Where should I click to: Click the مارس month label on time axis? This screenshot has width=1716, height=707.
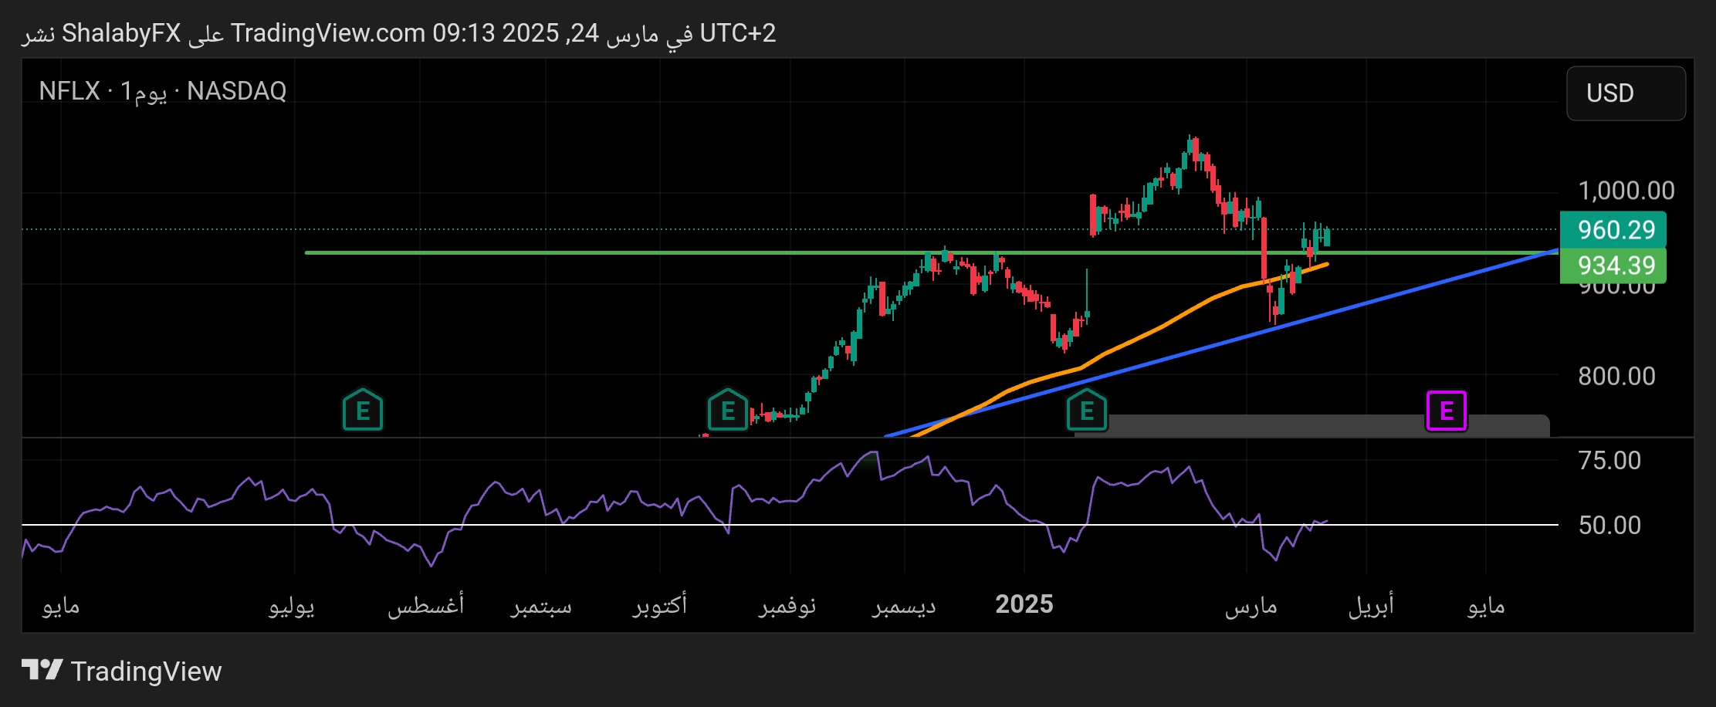pyautogui.click(x=1251, y=606)
